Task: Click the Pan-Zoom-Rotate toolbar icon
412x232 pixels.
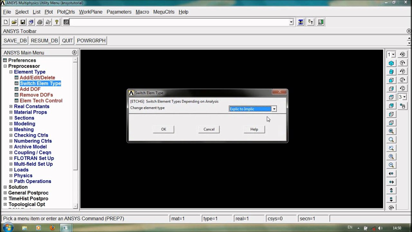Action: (31, 22)
